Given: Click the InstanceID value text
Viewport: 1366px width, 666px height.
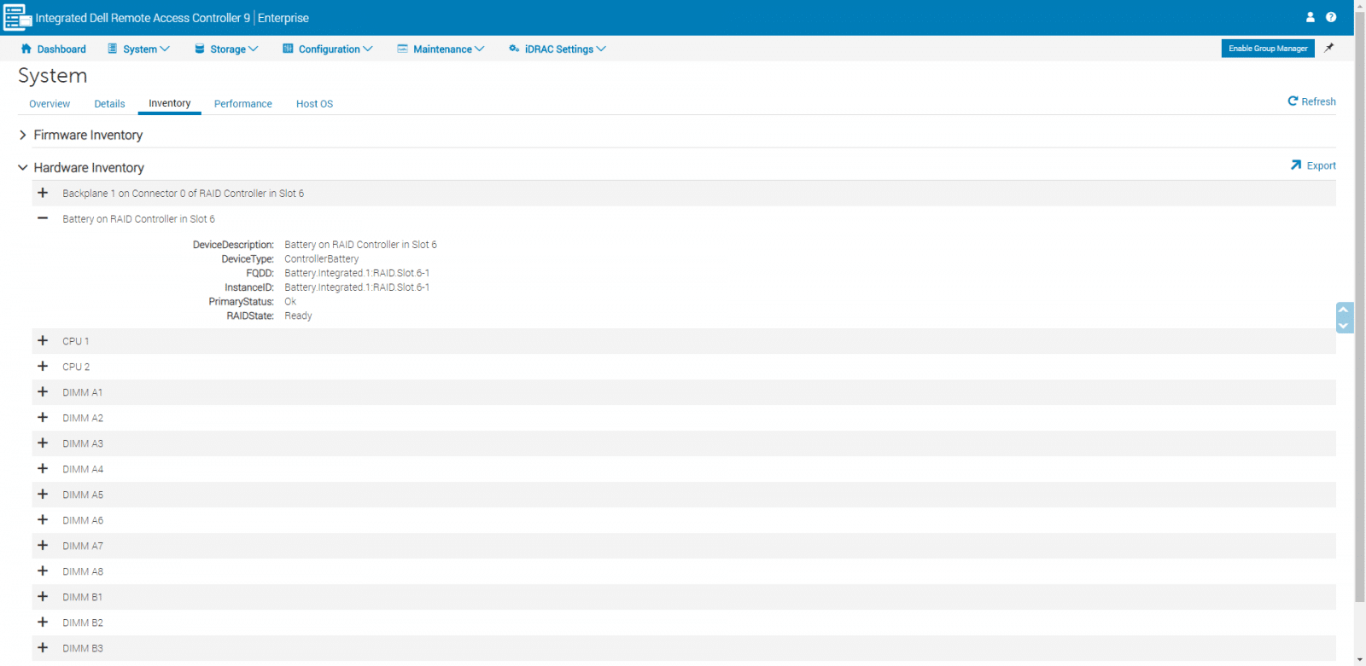Looking at the screenshot, I should pos(357,287).
